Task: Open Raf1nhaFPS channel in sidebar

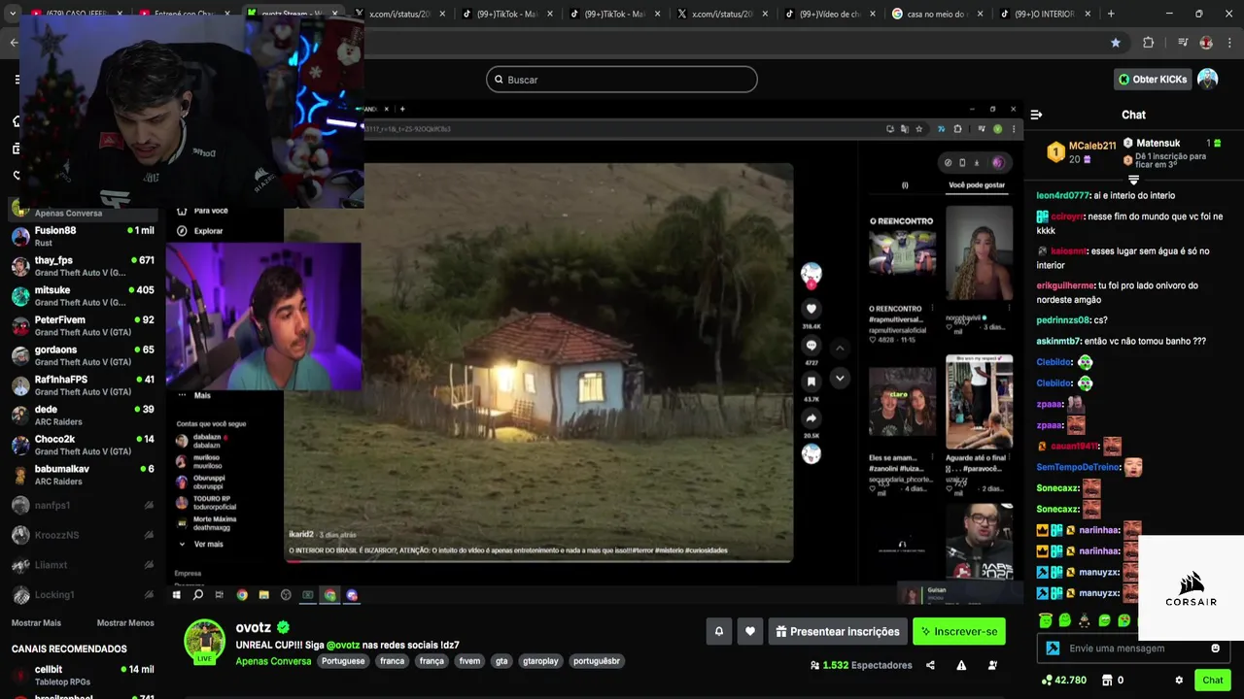Action: click(x=83, y=385)
